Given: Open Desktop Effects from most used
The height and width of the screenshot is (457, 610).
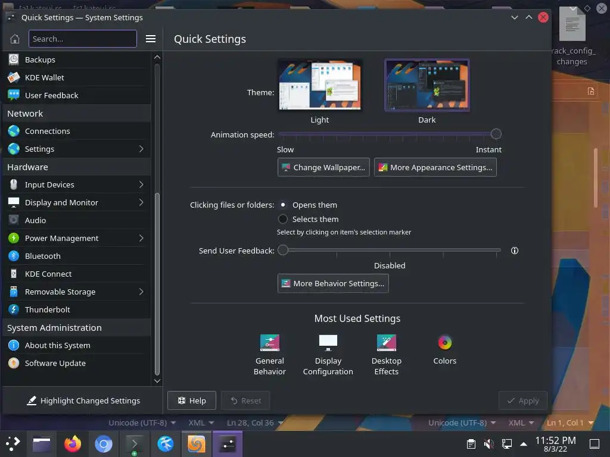Looking at the screenshot, I should click(x=386, y=355).
